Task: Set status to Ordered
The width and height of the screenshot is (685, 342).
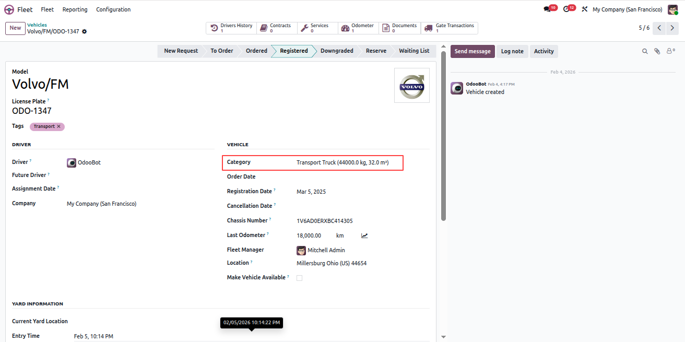Action: tap(256, 51)
